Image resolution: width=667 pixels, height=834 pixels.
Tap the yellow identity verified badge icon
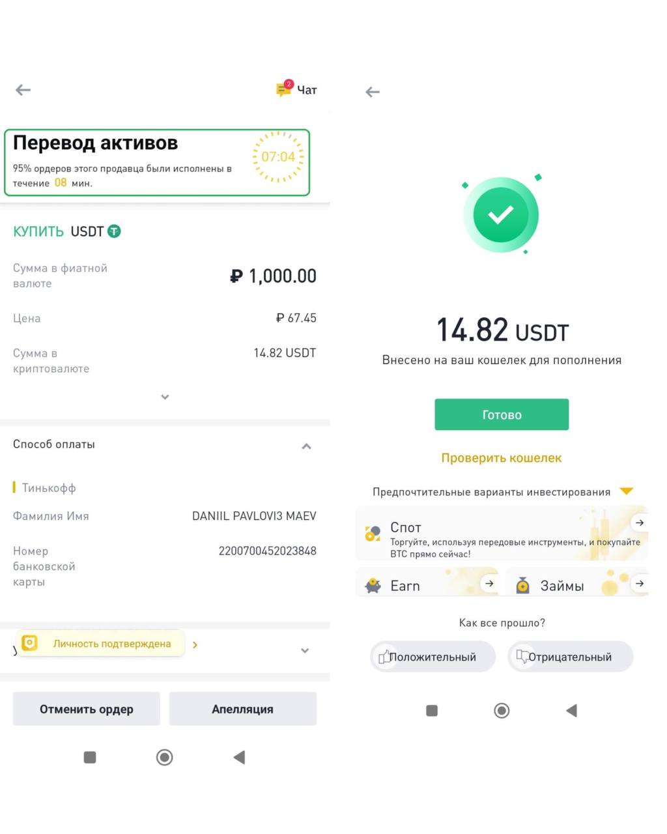tap(29, 643)
